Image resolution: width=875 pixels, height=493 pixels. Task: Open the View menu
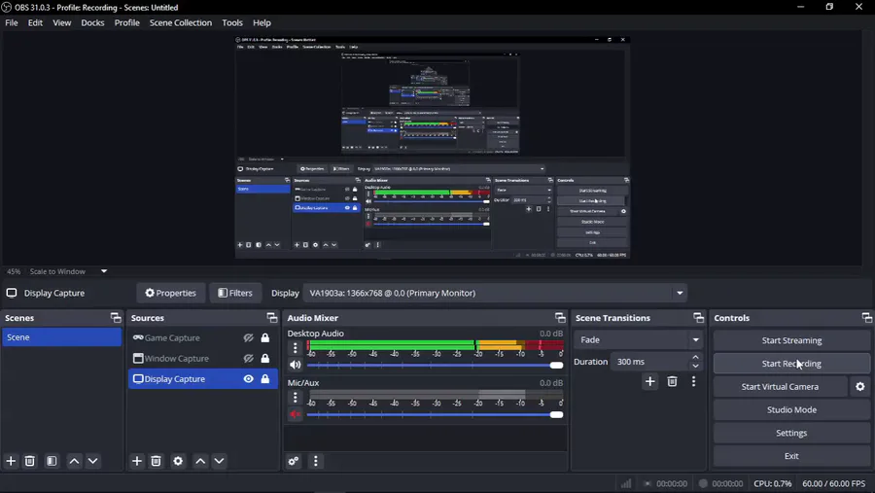tap(62, 23)
